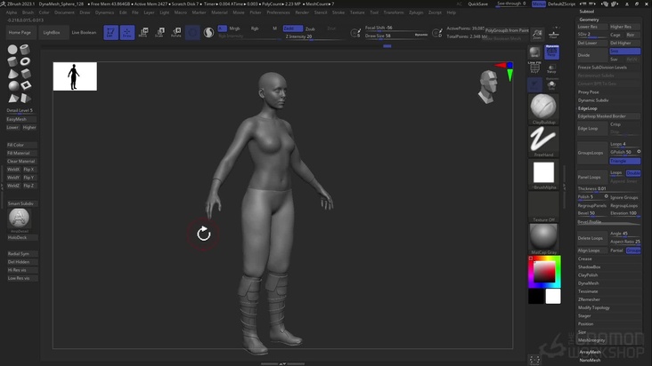Expand the Modify Topology section

pyautogui.click(x=594, y=306)
